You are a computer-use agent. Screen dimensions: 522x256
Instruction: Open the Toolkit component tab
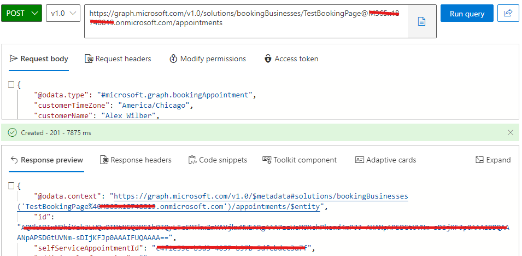[300, 160]
